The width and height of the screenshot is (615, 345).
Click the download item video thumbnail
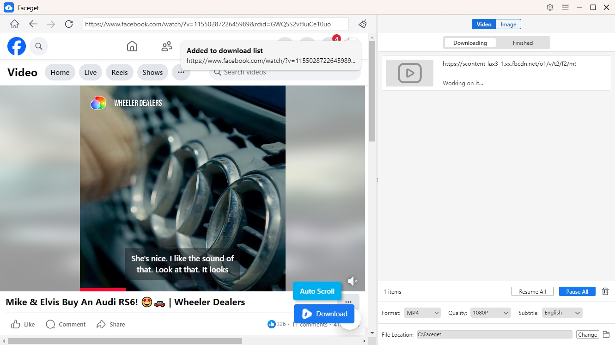tap(409, 73)
